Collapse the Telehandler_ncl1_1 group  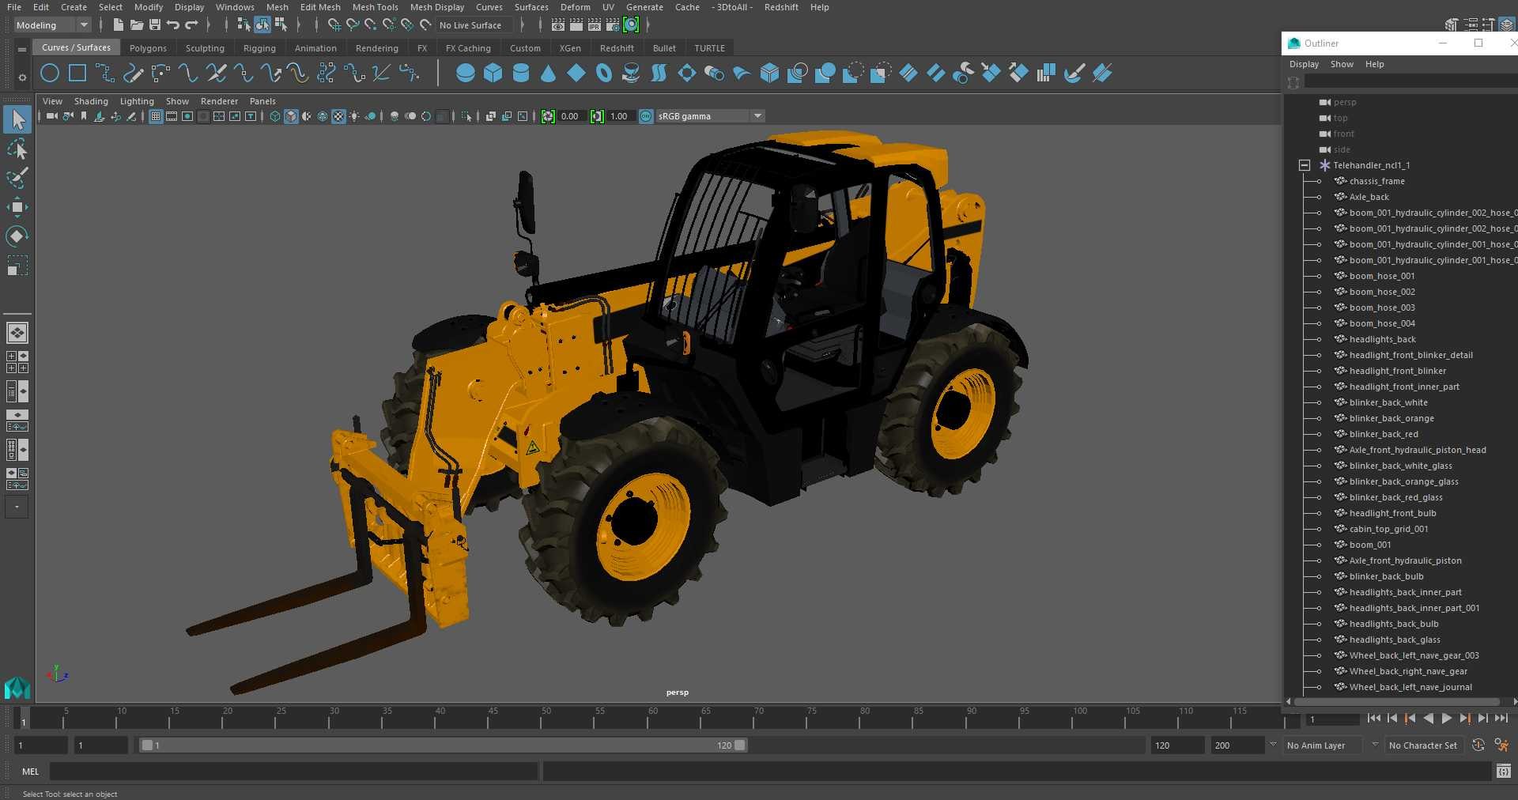click(x=1305, y=165)
